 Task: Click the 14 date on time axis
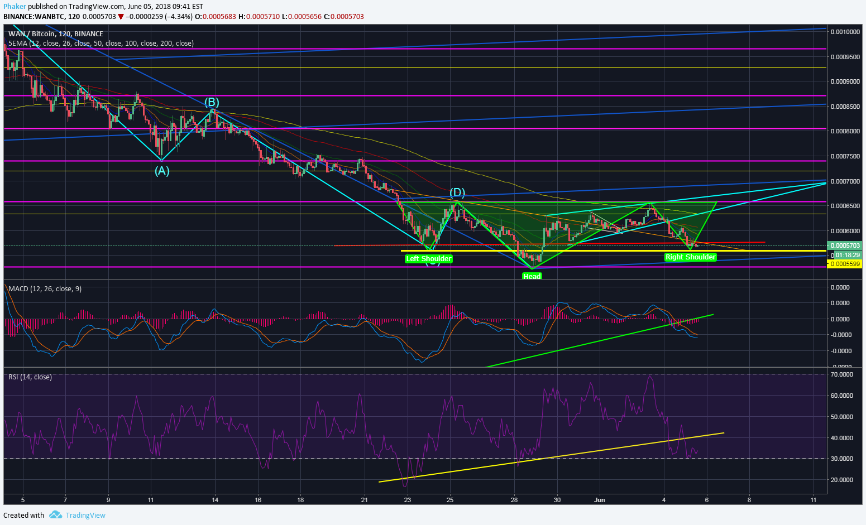pyautogui.click(x=214, y=500)
